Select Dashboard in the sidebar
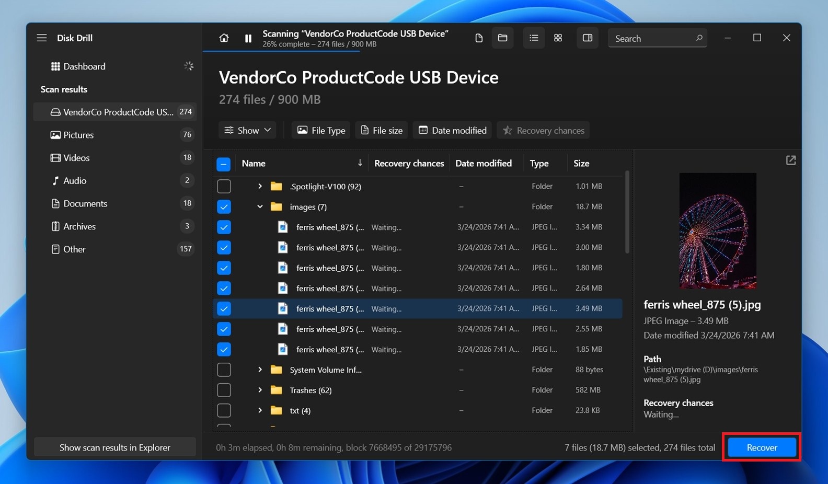Screen dimensions: 828x484 (x=115, y=66)
